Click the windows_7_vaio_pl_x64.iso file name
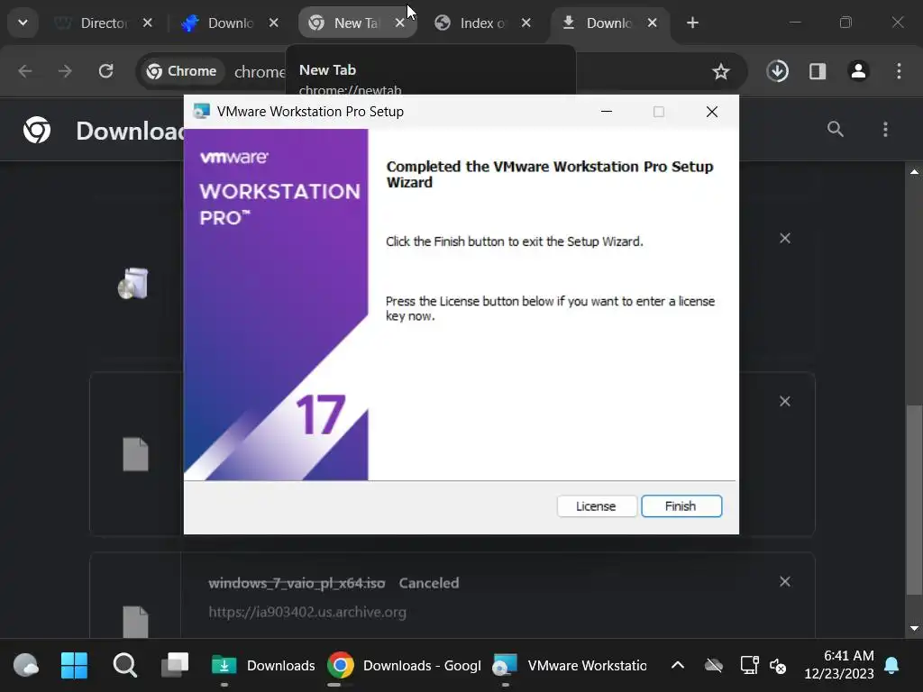The image size is (923, 692). click(x=297, y=583)
